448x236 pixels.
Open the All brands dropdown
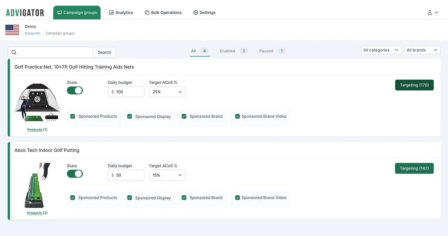pos(422,50)
